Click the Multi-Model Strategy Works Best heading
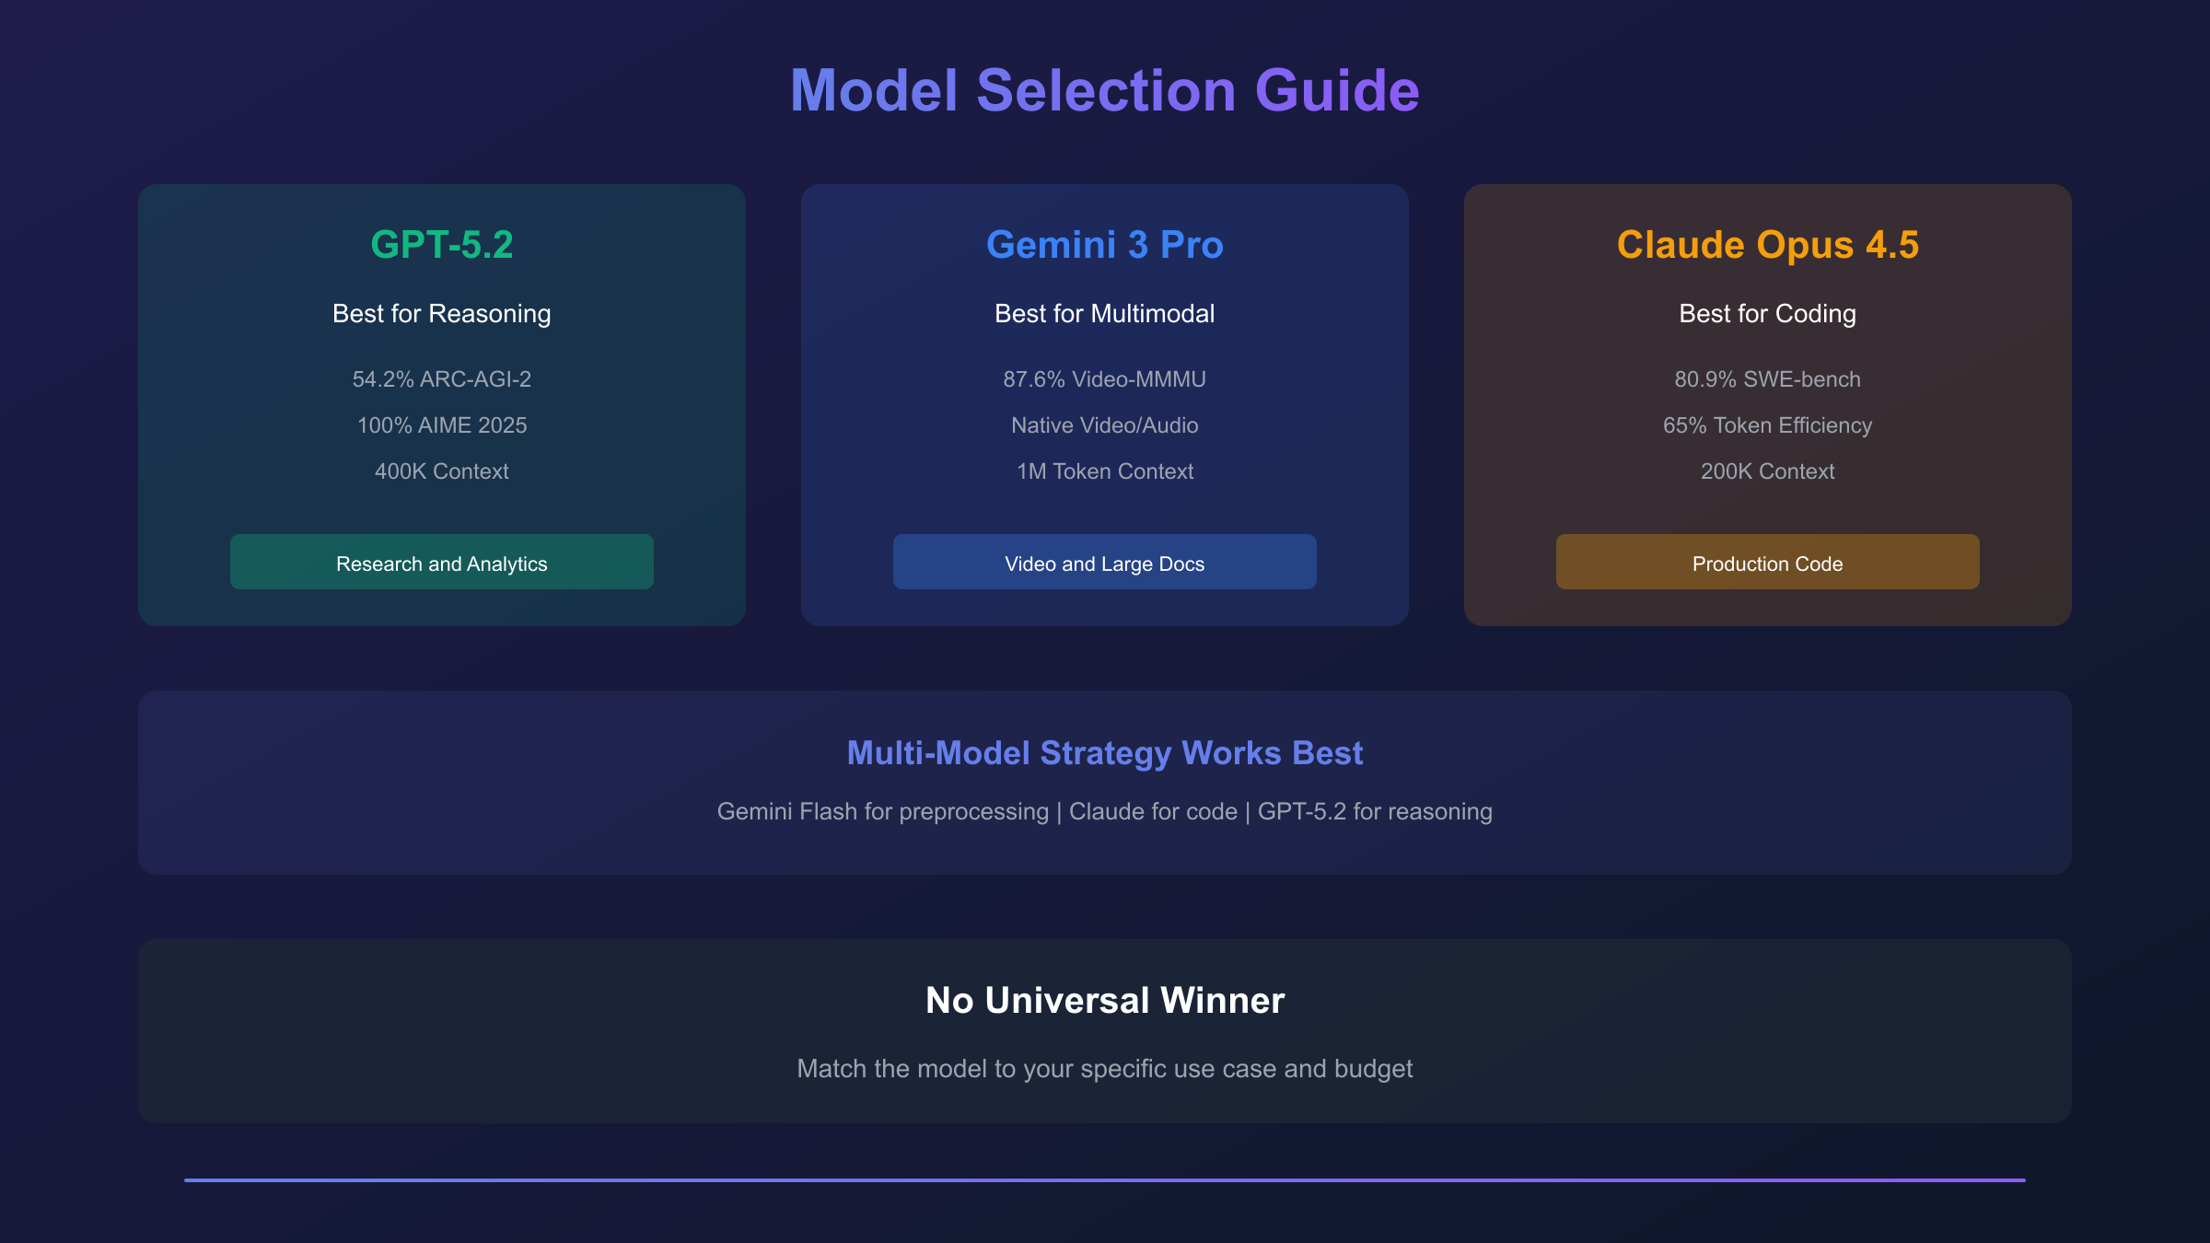Viewport: 2210px width, 1243px height. point(1104,753)
